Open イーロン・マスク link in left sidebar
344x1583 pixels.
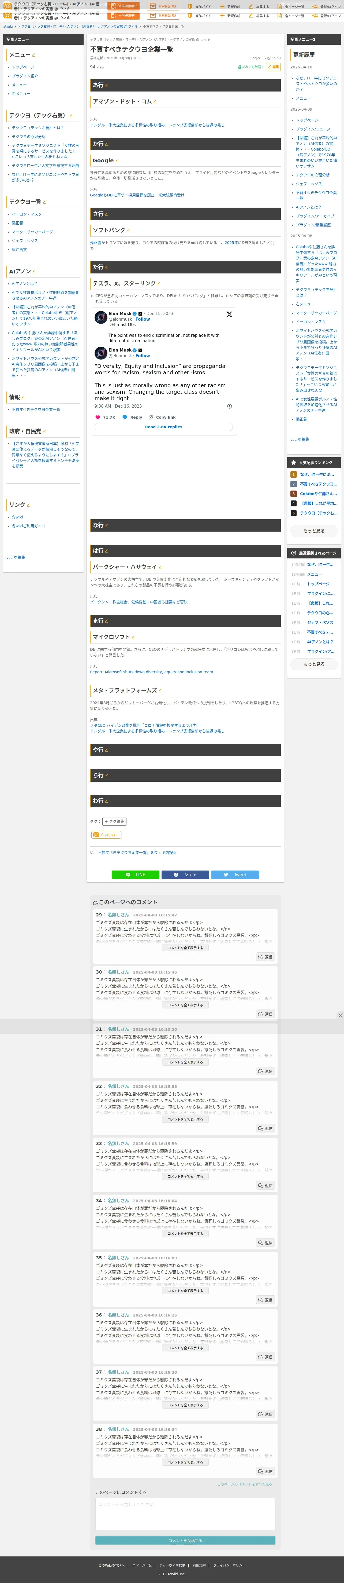27,214
